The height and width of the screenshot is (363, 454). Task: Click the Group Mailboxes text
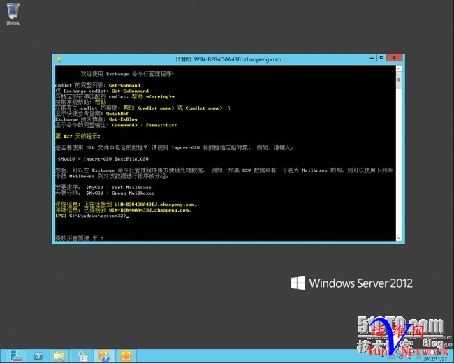point(133,193)
